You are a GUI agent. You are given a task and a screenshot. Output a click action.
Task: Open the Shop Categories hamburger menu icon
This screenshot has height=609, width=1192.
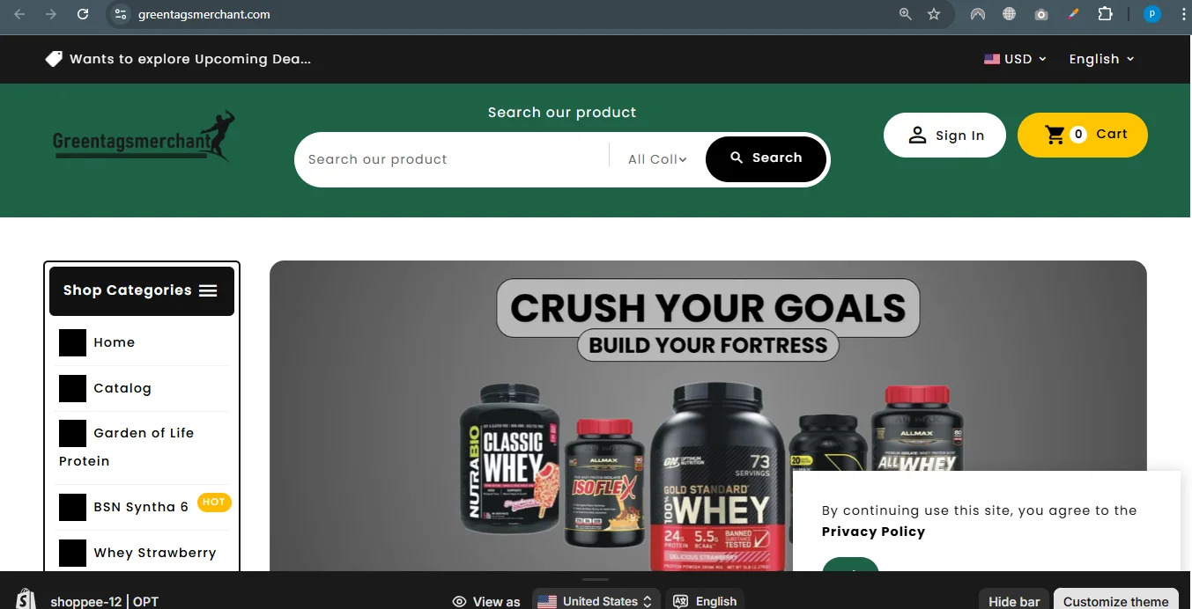click(x=208, y=290)
